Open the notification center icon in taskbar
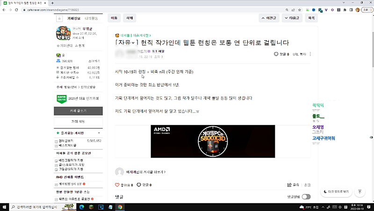Viewport: 374px width, 211px height. coord(369,207)
